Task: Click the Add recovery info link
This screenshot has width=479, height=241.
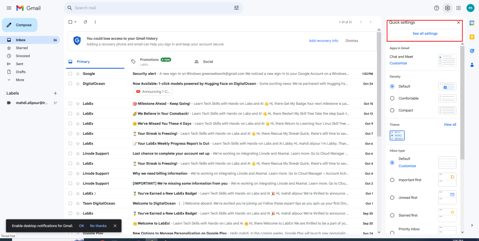Action: tap(323, 41)
